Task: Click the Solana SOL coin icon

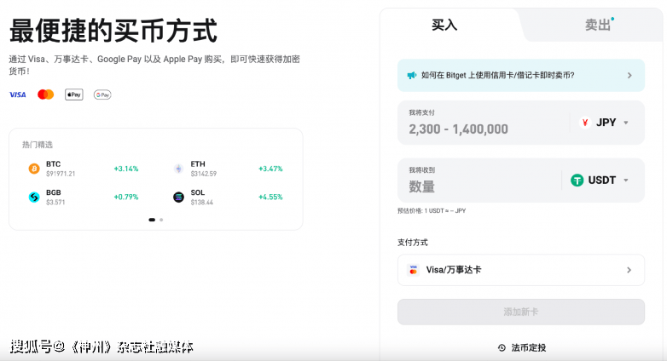Action: [x=178, y=197]
